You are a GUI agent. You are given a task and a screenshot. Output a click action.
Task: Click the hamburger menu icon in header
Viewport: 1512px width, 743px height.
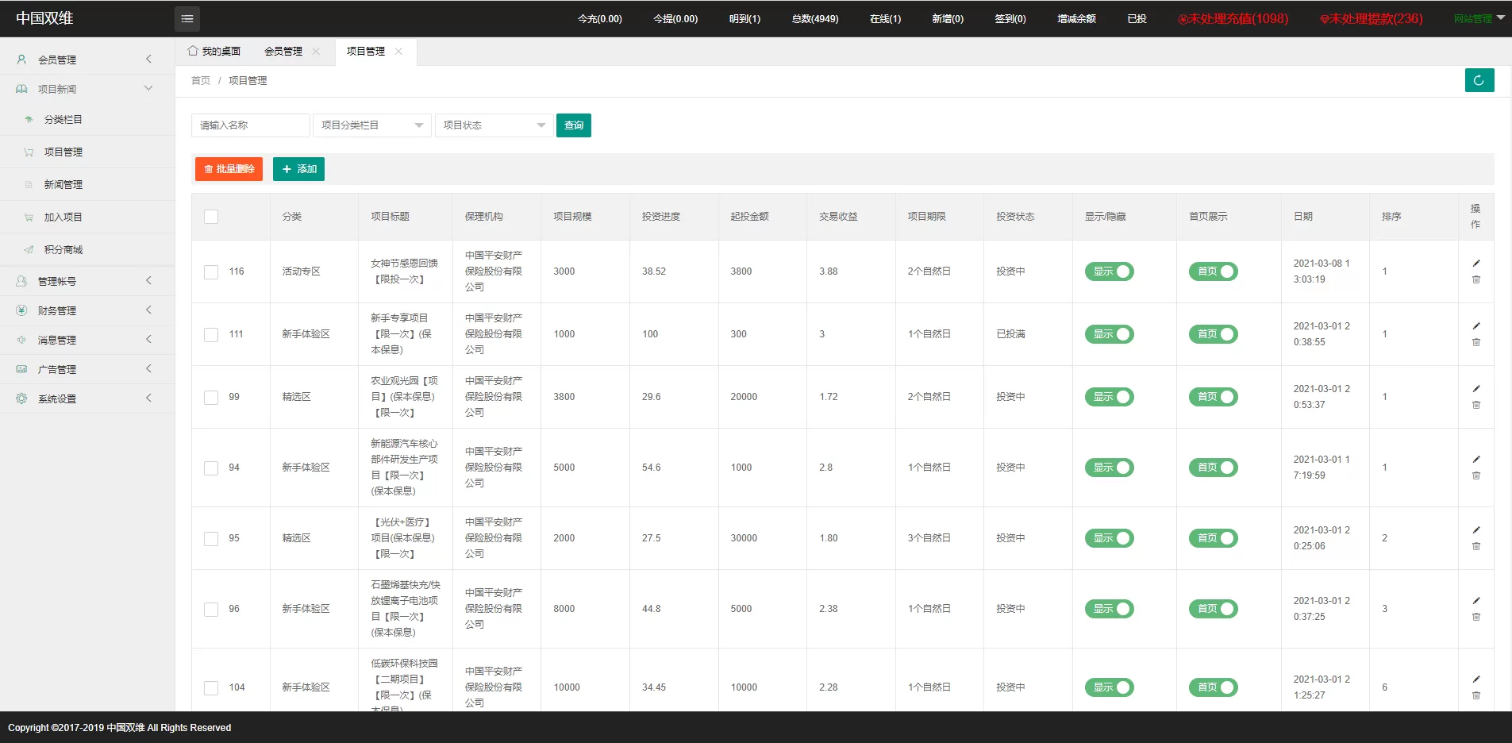coord(187,18)
